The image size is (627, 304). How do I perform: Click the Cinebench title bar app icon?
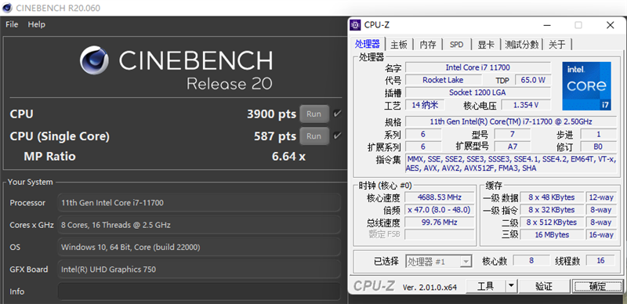pos(7,8)
